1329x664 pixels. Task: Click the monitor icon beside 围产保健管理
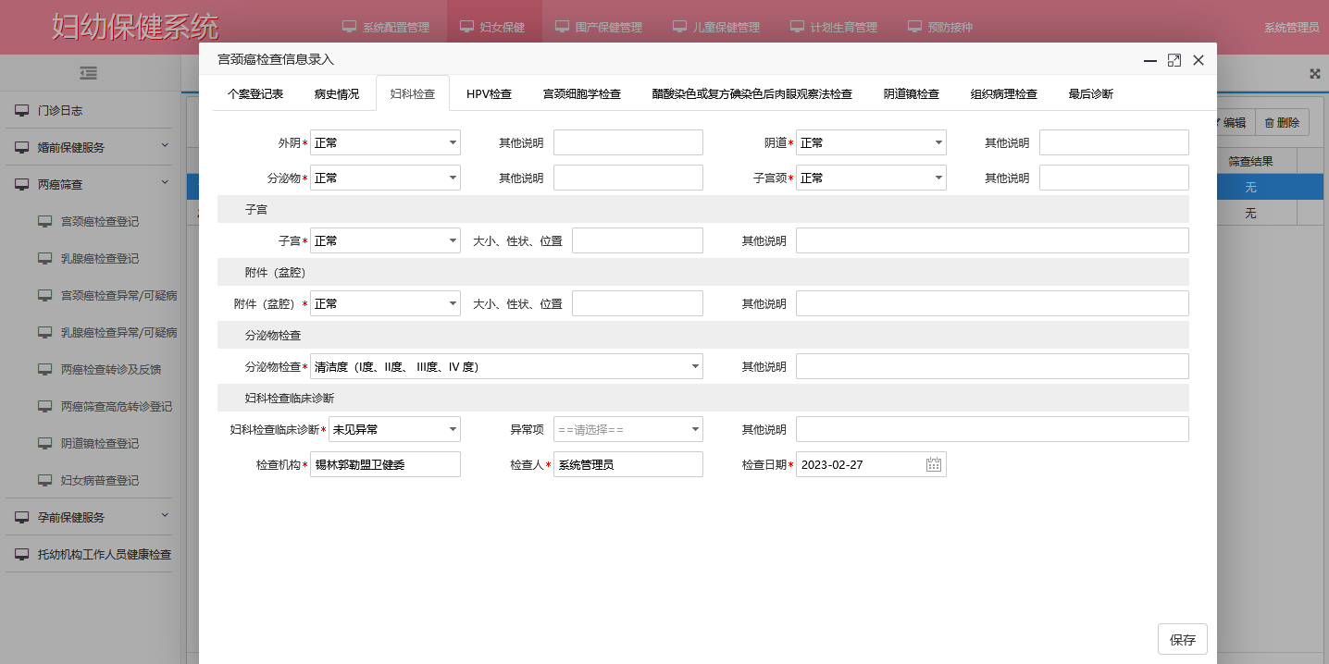(x=562, y=27)
